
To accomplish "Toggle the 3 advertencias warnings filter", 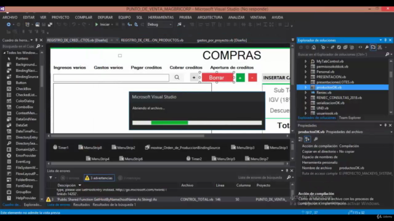I will click(99, 178).
